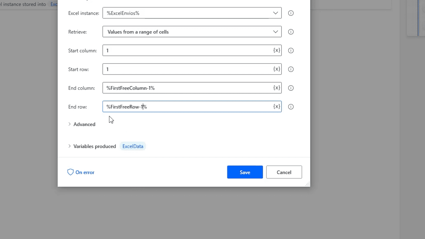Open the Retrieve options dropdown
This screenshot has width=425, height=239.
click(x=275, y=32)
